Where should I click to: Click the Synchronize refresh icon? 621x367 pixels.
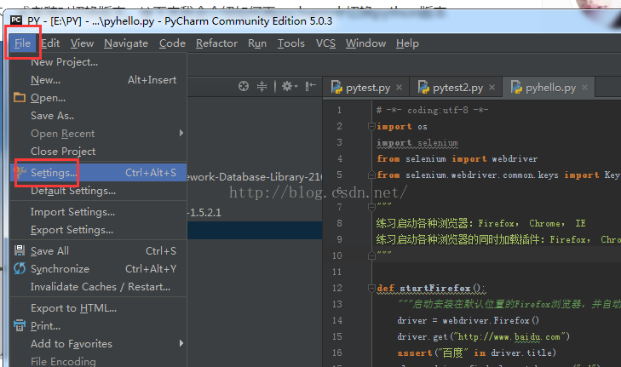click(20, 268)
